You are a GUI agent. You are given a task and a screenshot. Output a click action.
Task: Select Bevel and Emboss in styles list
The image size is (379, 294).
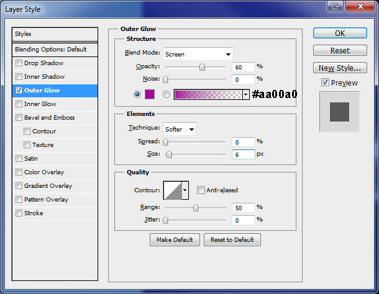click(x=49, y=118)
